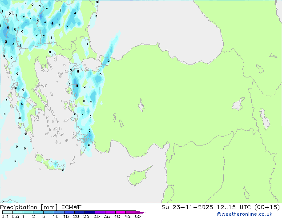Click the '25' legend value label
Screen dimensions: 282x218
(x=86, y=216)
